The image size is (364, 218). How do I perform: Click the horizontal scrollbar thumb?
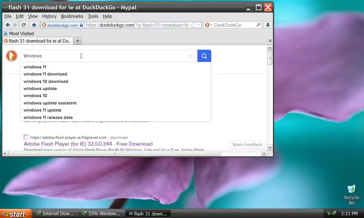coord(115,154)
